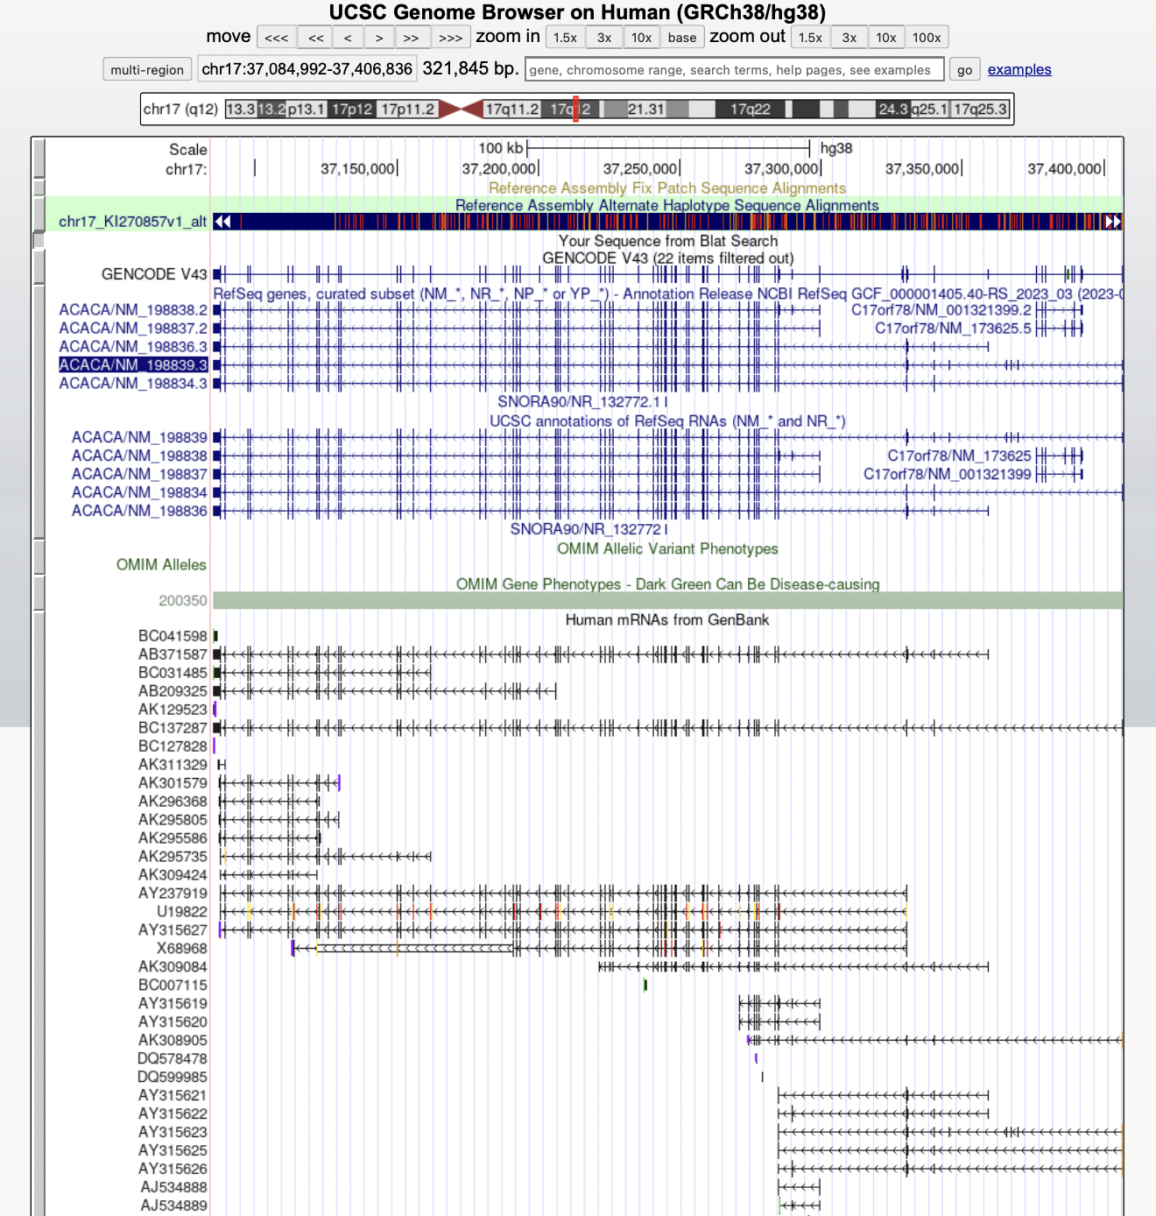The image size is (1156, 1216).
Task: Select ACACA/NM_198834.3 RefSeq item
Action: pos(133,384)
